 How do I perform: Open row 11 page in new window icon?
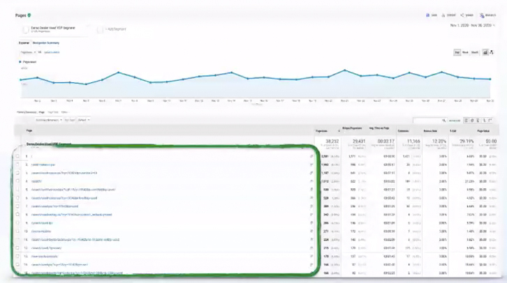[x=311, y=240]
